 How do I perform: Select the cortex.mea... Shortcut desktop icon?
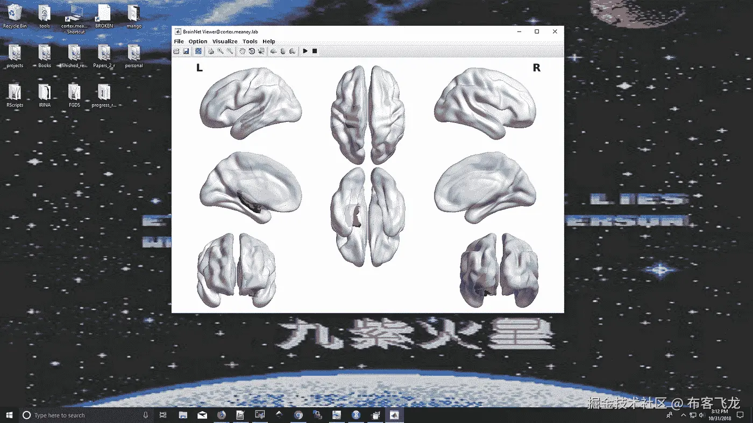point(75,19)
